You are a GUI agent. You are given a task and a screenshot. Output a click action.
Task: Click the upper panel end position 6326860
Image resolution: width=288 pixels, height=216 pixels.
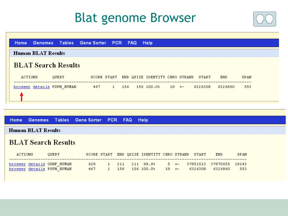coord(226,87)
